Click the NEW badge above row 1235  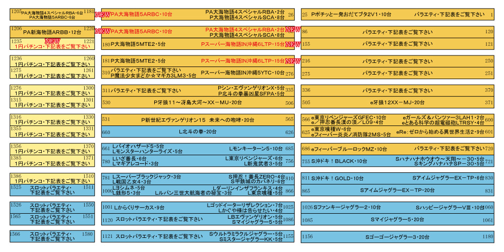[x=53, y=41]
